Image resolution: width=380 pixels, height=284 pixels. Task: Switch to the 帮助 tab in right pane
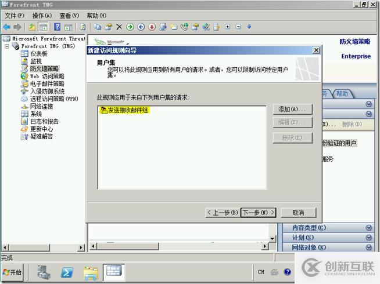342,93
